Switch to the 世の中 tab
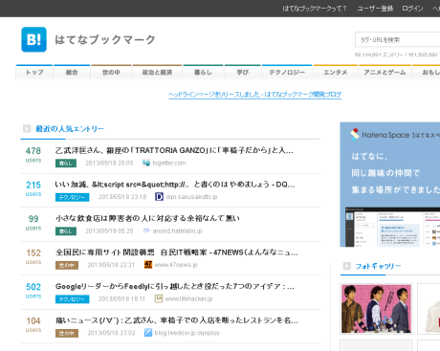The width and height of the screenshot is (440, 351). tap(111, 73)
